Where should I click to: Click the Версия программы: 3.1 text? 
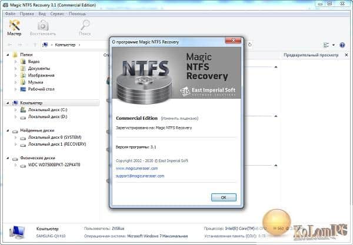(136, 147)
